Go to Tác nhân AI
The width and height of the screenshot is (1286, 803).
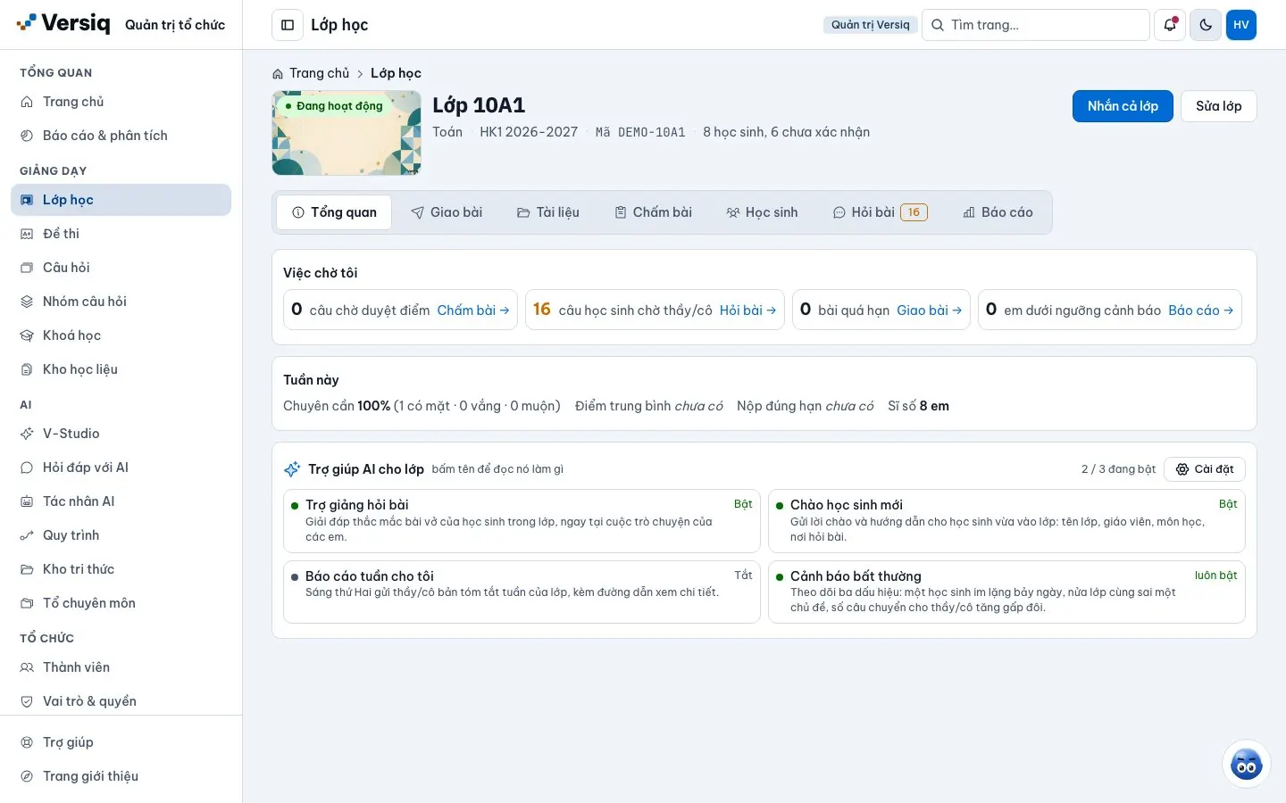point(121,501)
